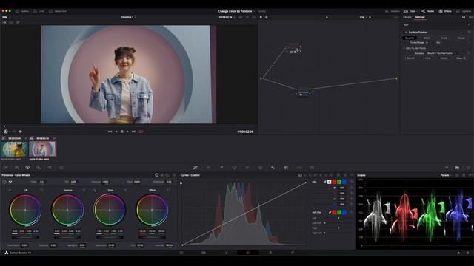Jump to first frame transport button
Viewport: 474px width, 266px height.
110,132
